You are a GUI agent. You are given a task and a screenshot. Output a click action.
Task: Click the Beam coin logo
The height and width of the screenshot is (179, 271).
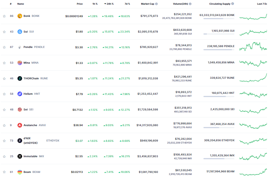tap(20, 172)
